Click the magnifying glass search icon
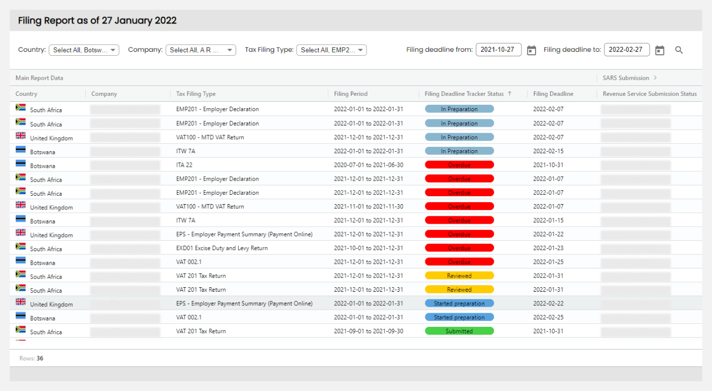The width and height of the screenshot is (712, 391). (x=679, y=50)
